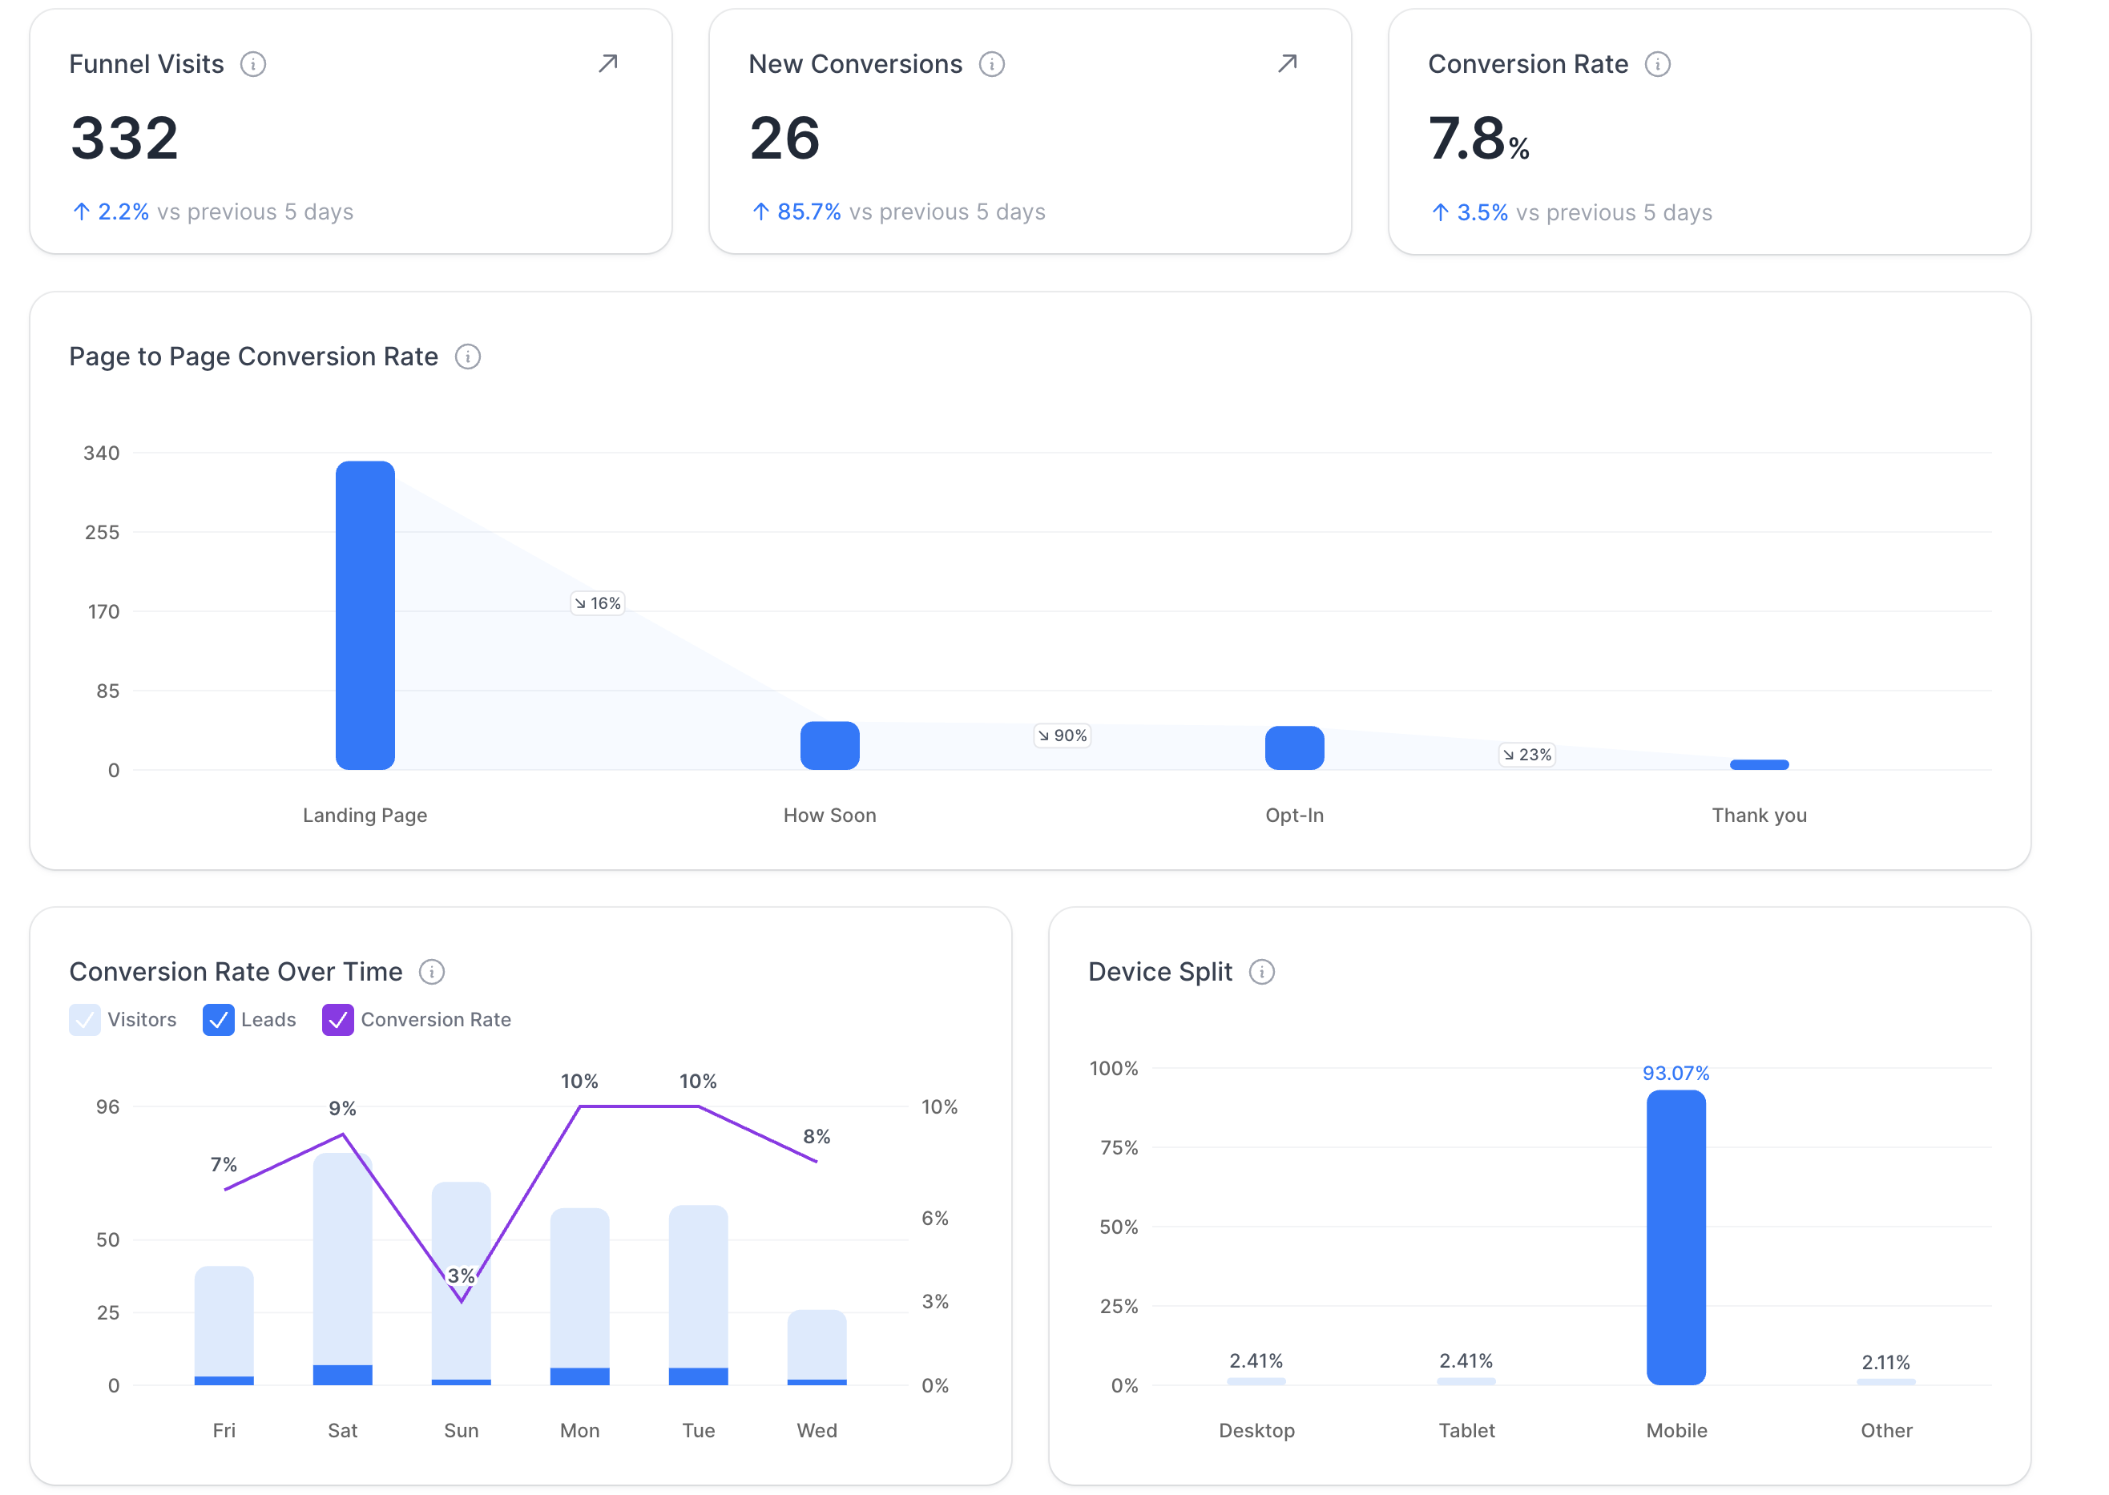
Task: Click the 90% drop-off label near Opt-In
Action: pyautogui.click(x=1063, y=735)
